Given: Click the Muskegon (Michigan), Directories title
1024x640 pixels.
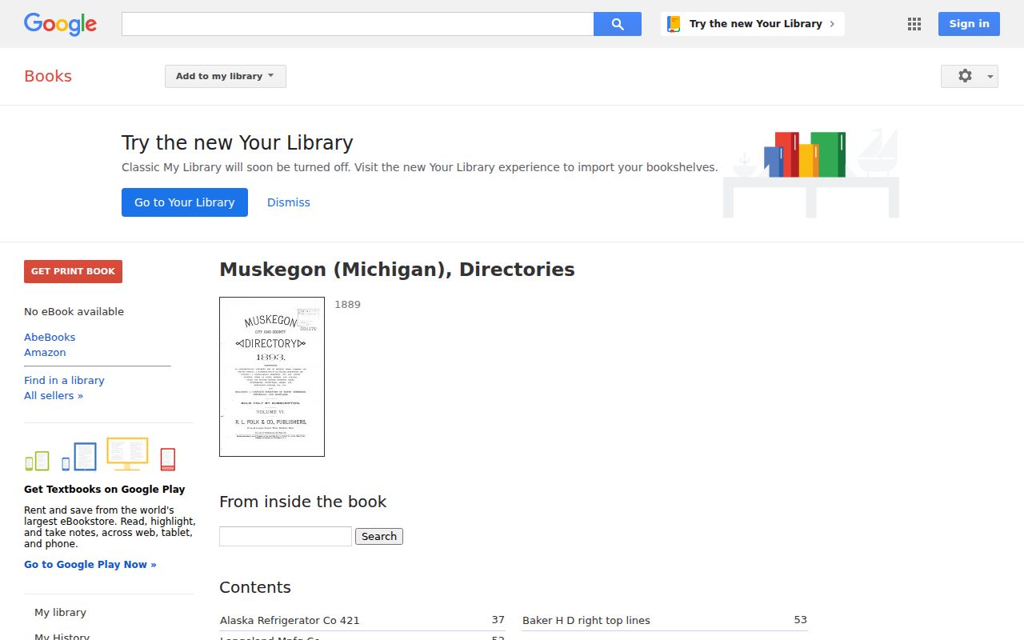Looking at the screenshot, I should 397,270.
